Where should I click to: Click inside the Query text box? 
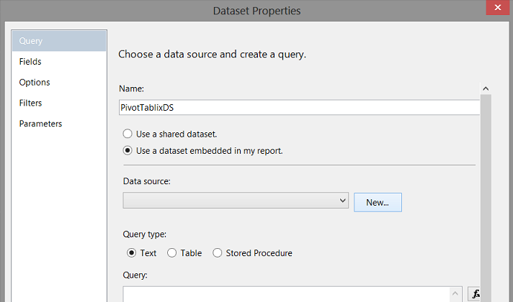tap(288, 294)
